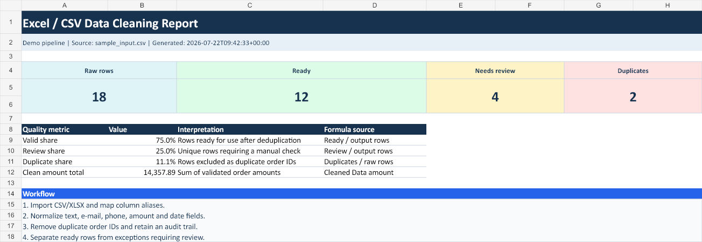Click the 'Duplicates' label cell
702x242 pixels.
pos(633,70)
